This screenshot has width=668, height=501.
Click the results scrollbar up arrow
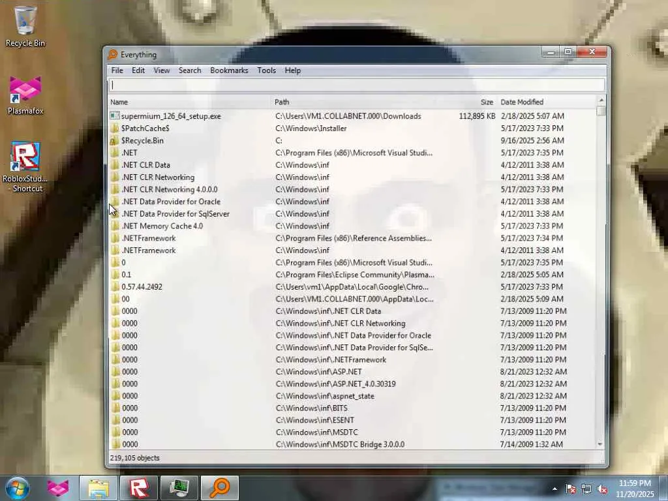click(x=601, y=100)
